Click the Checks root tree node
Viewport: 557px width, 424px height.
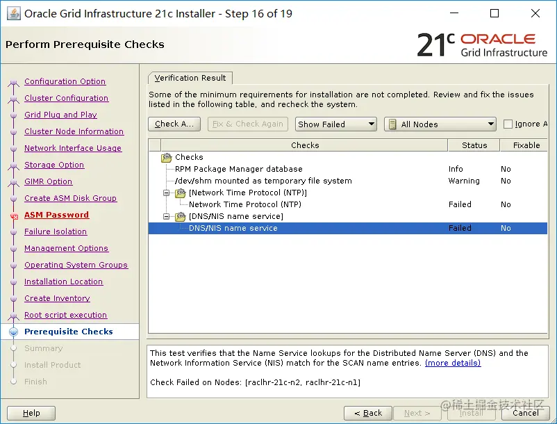189,157
